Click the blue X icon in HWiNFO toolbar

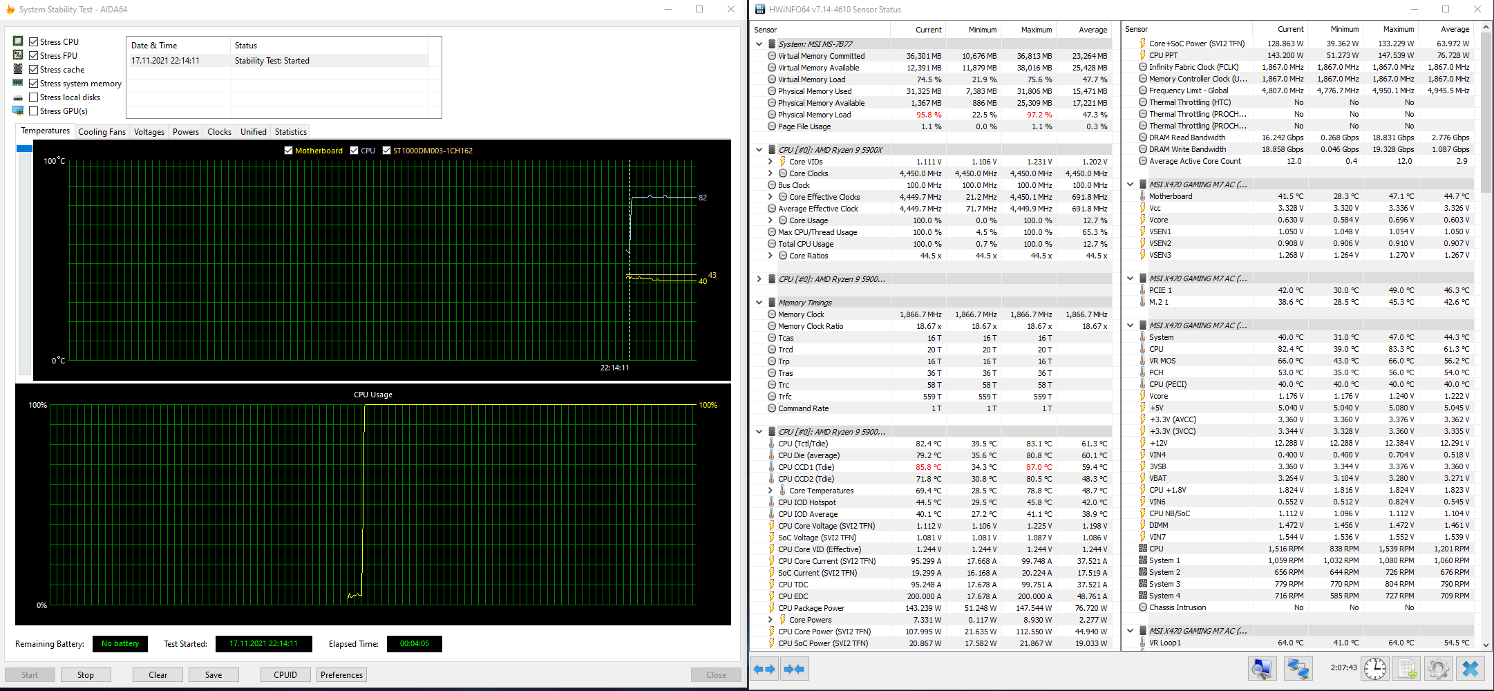(x=1471, y=669)
